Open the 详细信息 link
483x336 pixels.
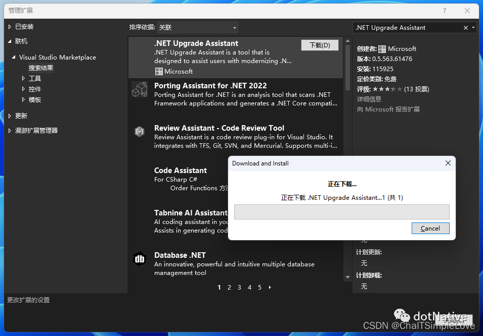coord(369,99)
